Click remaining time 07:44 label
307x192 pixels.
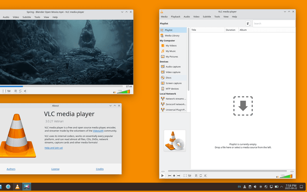(129, 86)
